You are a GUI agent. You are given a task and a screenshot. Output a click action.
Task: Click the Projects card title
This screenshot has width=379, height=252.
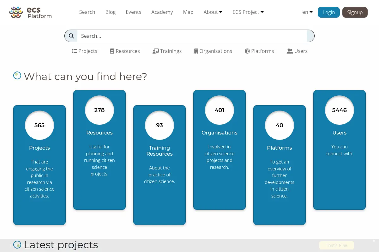(39, 148)
